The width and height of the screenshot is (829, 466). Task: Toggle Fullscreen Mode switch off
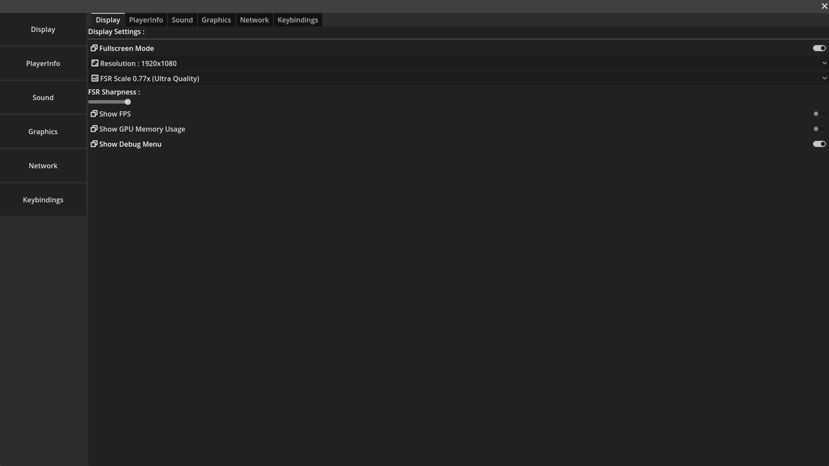click(819, 48)
